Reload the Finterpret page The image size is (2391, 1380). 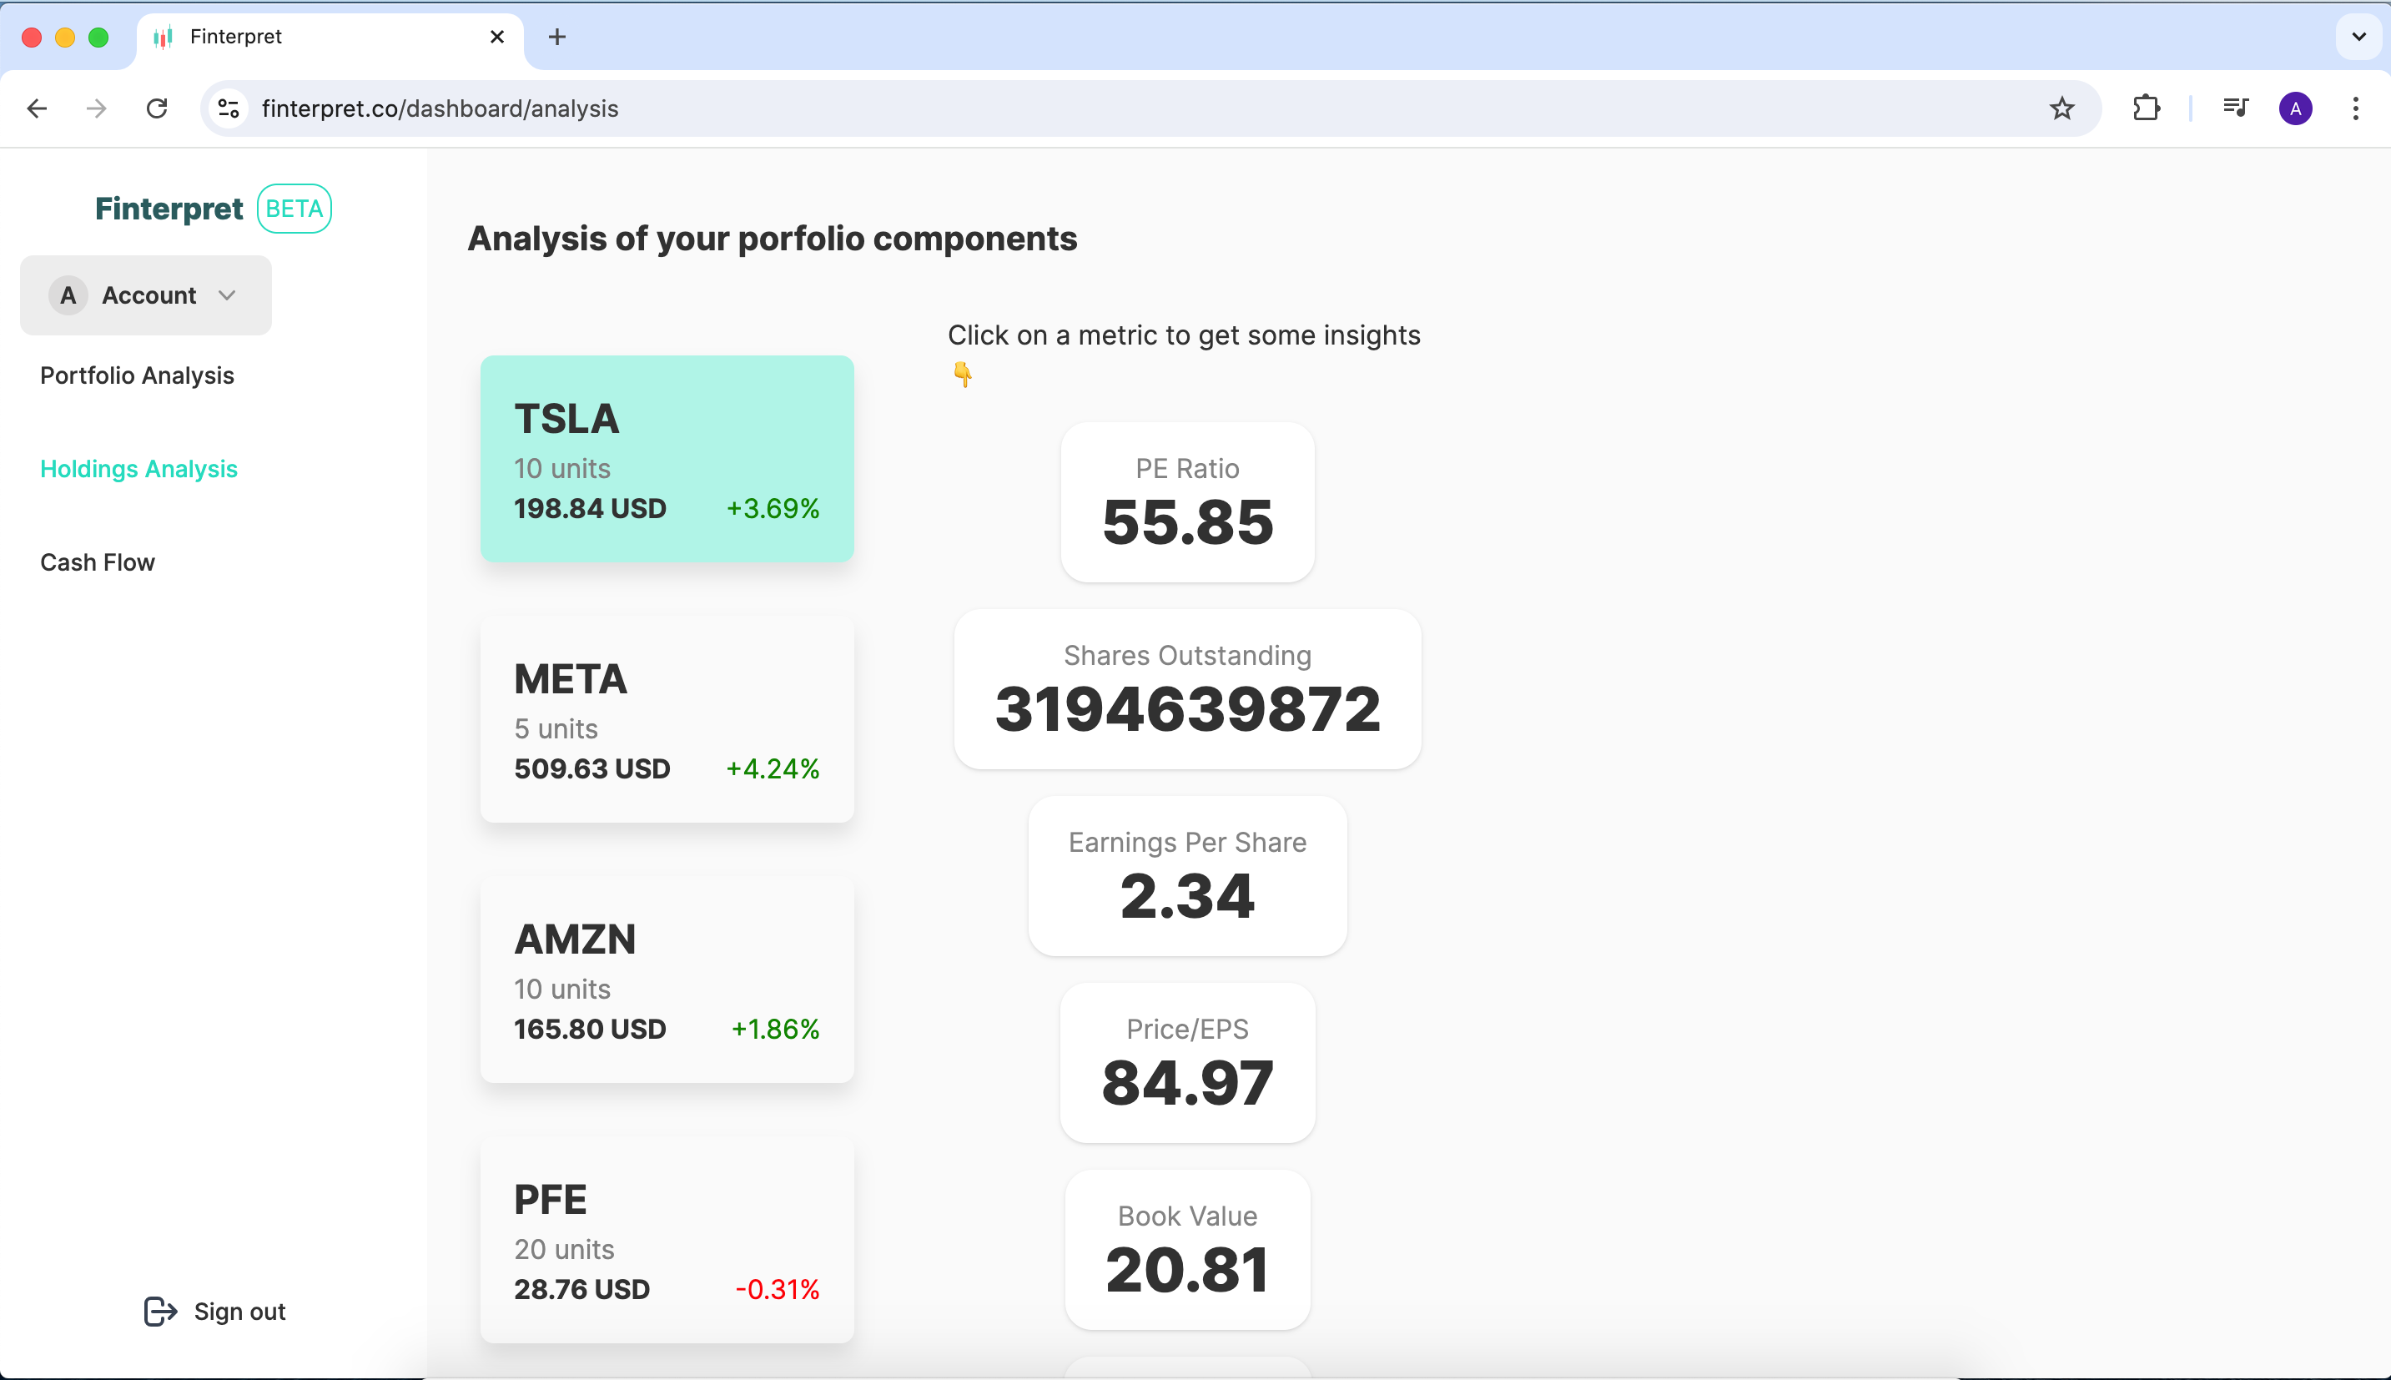click(x=158, y=109)
